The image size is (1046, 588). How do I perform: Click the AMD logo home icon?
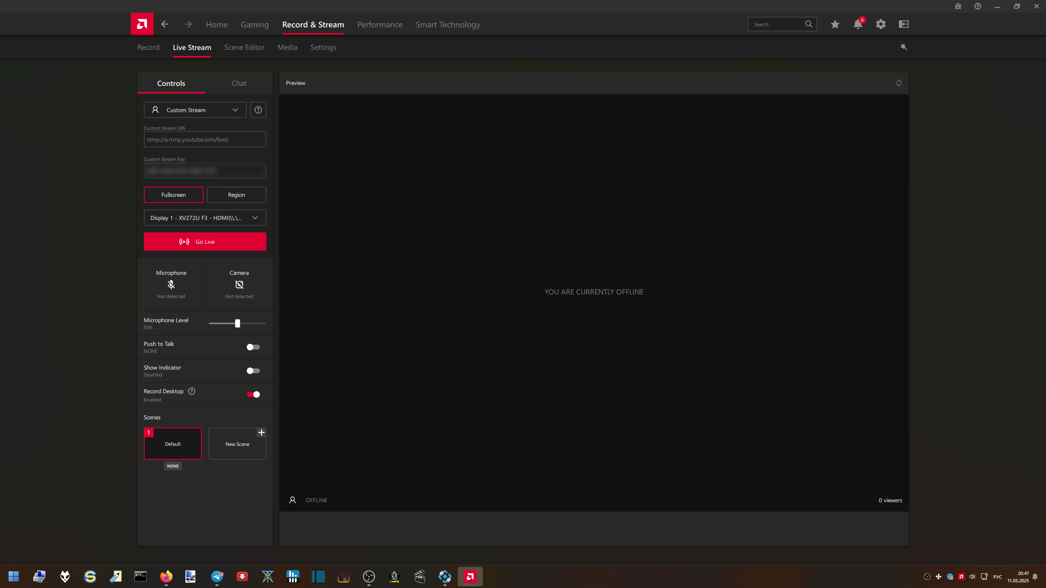(142, 24)
